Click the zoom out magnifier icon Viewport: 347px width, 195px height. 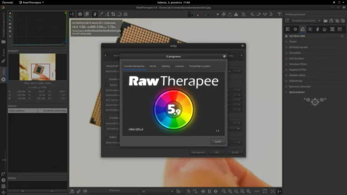224,191
